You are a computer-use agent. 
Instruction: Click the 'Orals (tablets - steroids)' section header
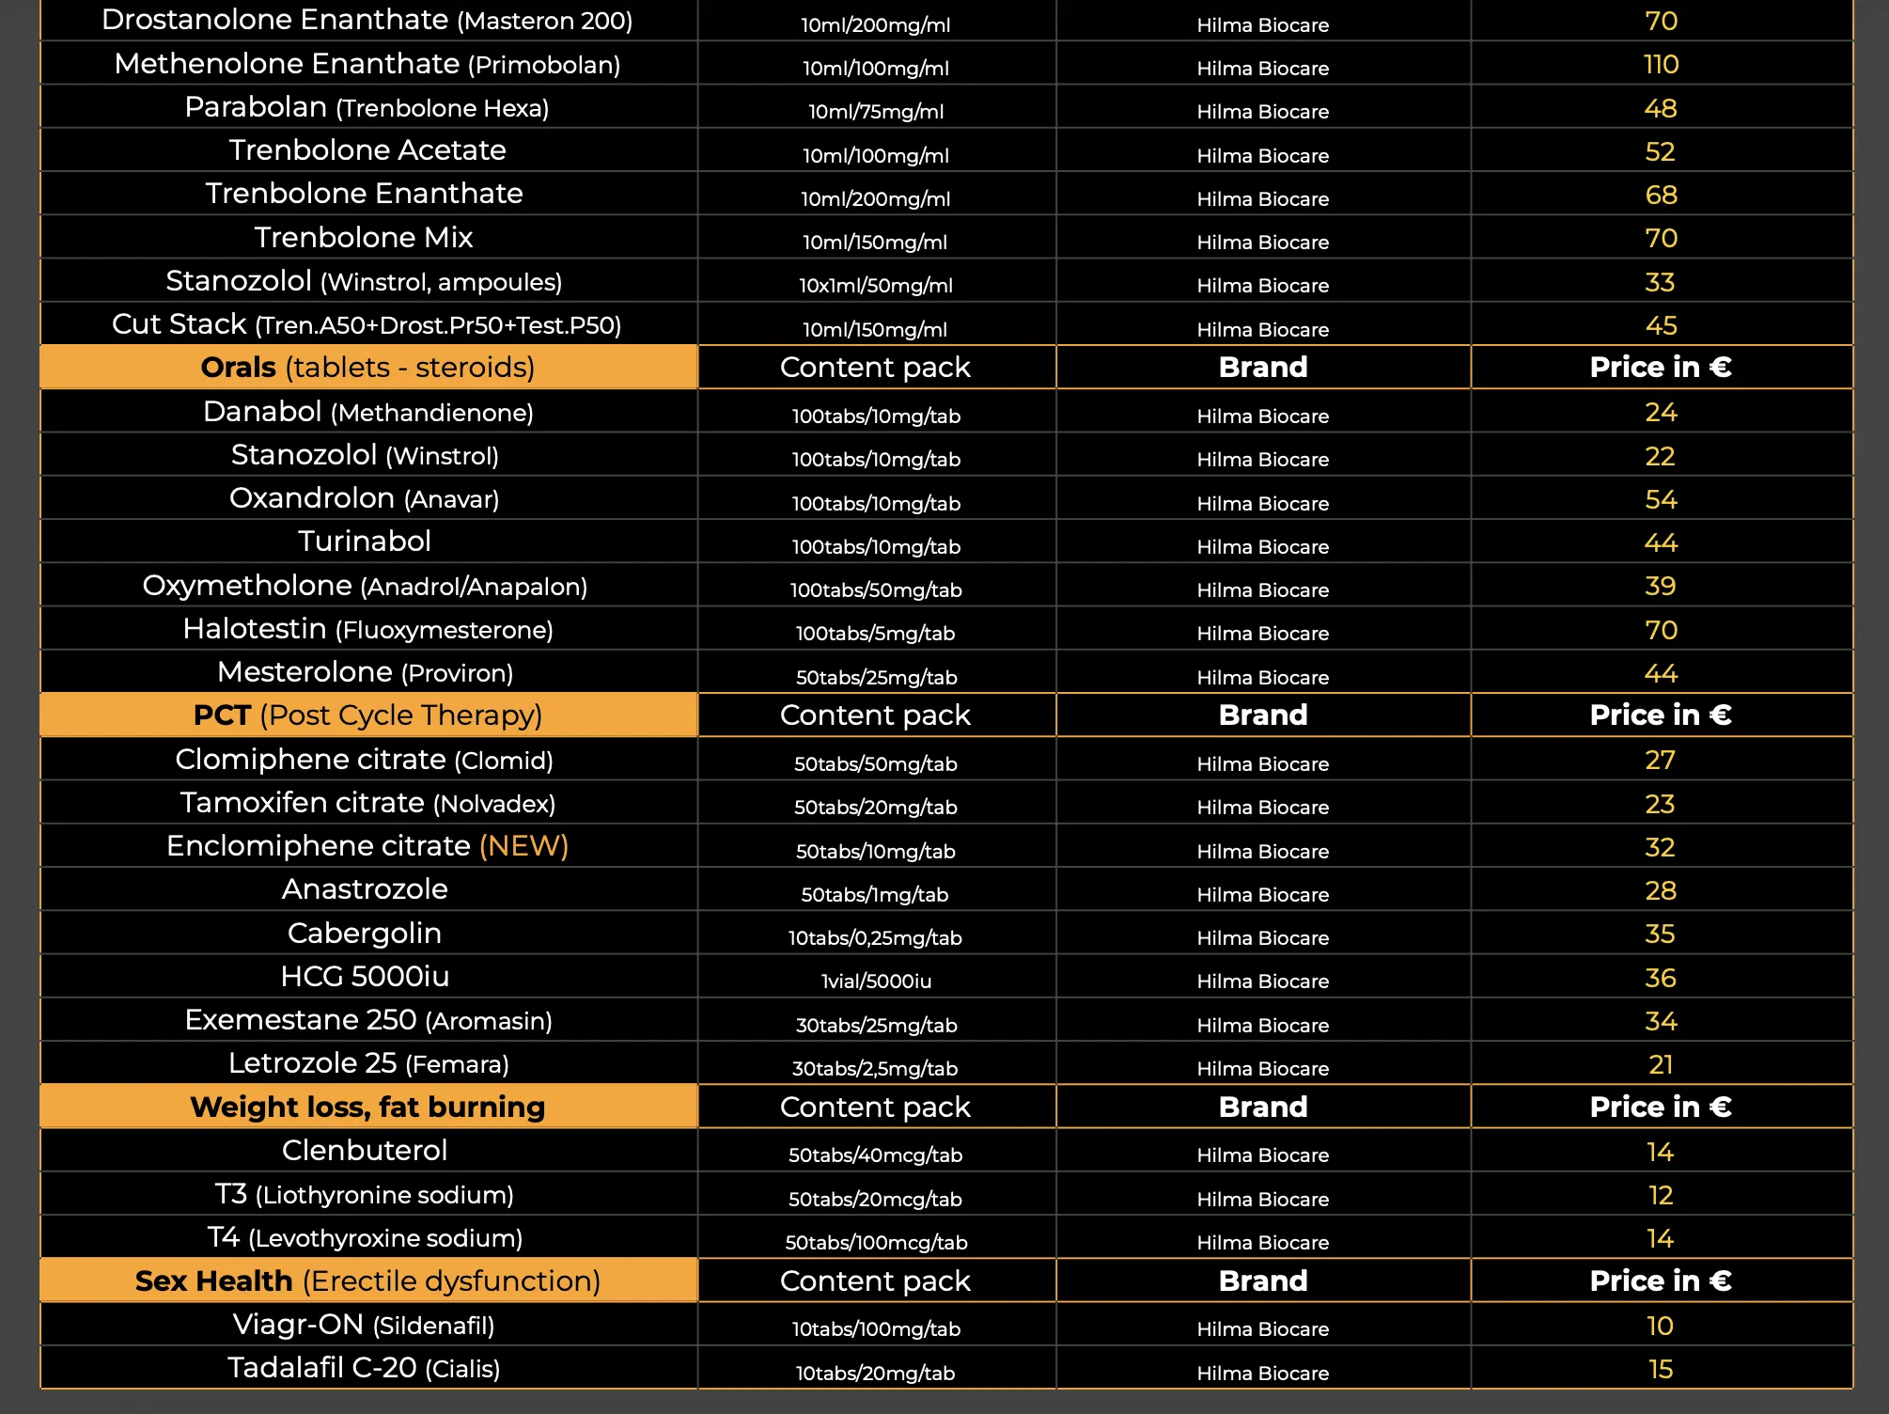coord(368,368)
